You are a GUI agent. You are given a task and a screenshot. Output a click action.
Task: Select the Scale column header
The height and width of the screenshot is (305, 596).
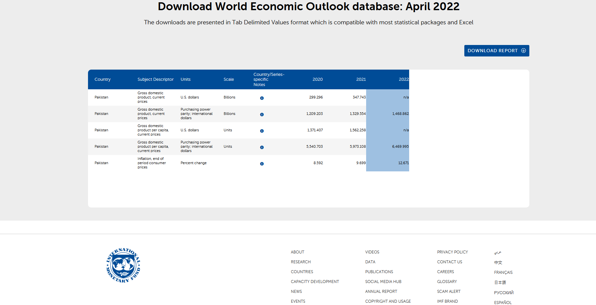pyautogui.click(x=229, y=79)
